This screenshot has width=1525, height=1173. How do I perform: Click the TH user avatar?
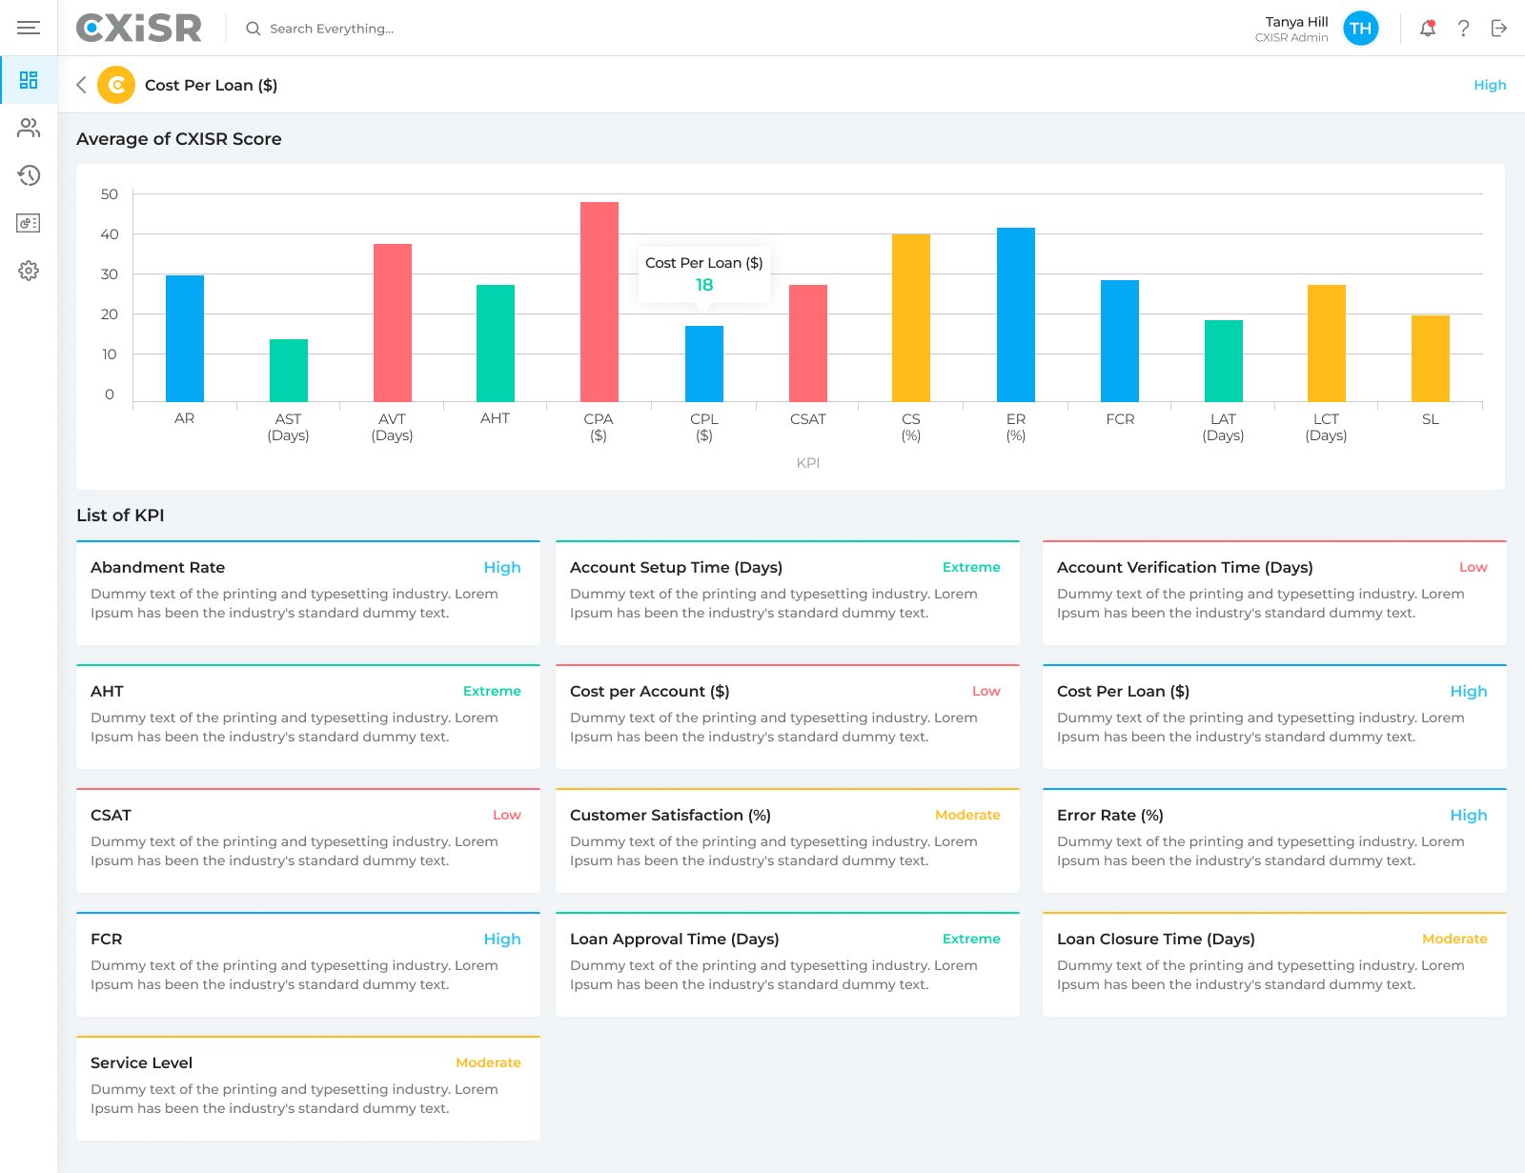[x=1360, y=29]
